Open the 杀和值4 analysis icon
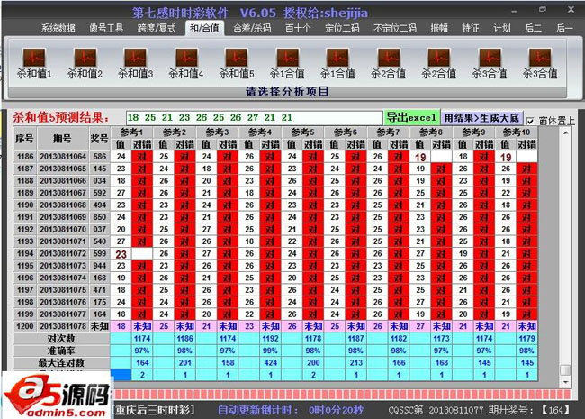This screenshot has width=585, height=419. 185,63
